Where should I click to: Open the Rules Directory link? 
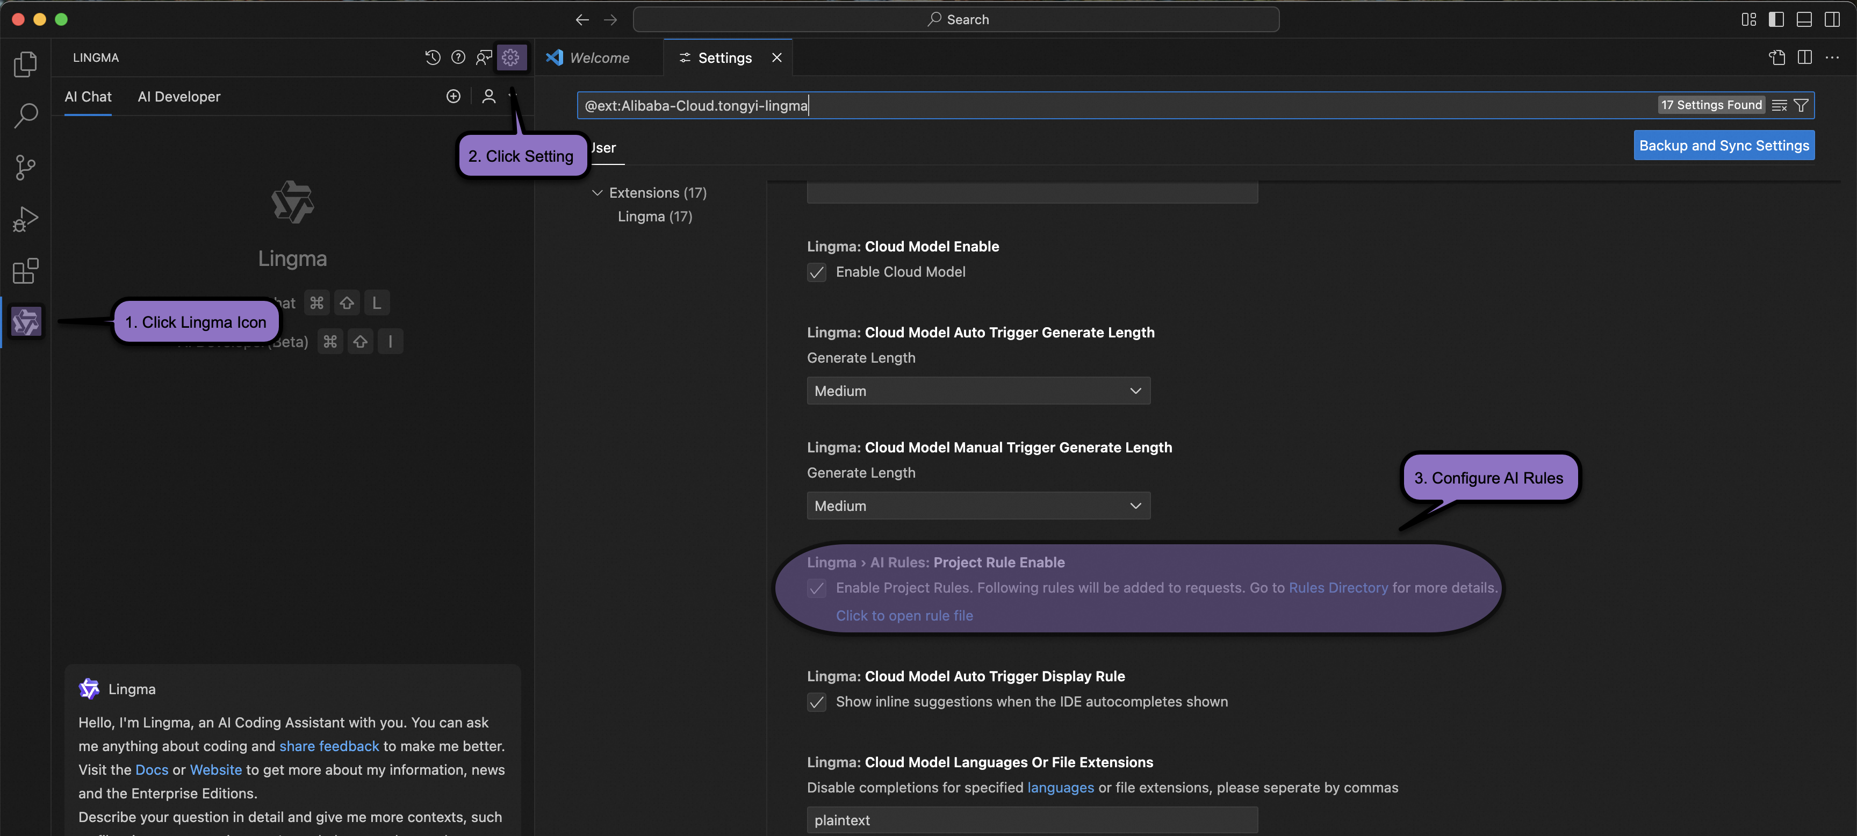point(1338,588)
